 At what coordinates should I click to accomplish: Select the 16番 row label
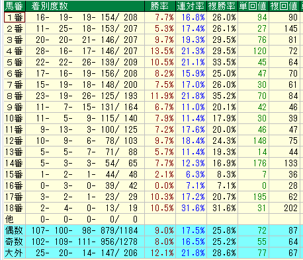click(x=15, y=185)
